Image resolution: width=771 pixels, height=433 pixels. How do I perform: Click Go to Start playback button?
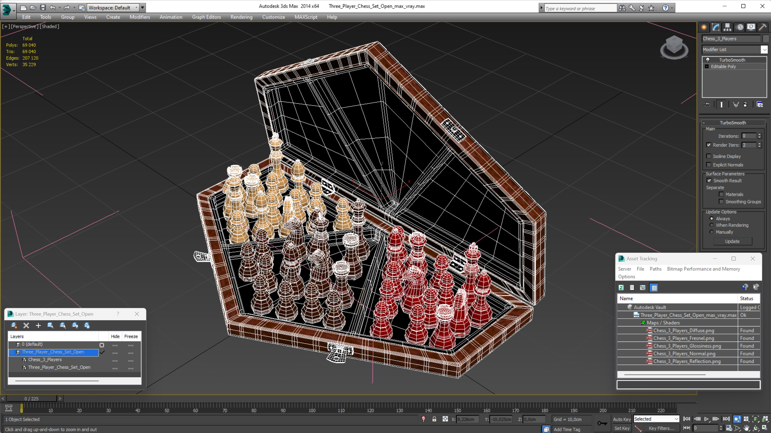point(687,419)
